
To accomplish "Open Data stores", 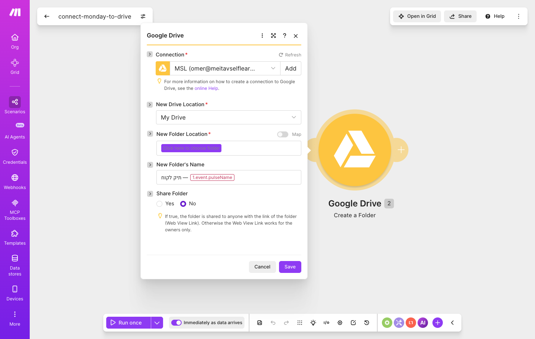I will tap(15, 265).
